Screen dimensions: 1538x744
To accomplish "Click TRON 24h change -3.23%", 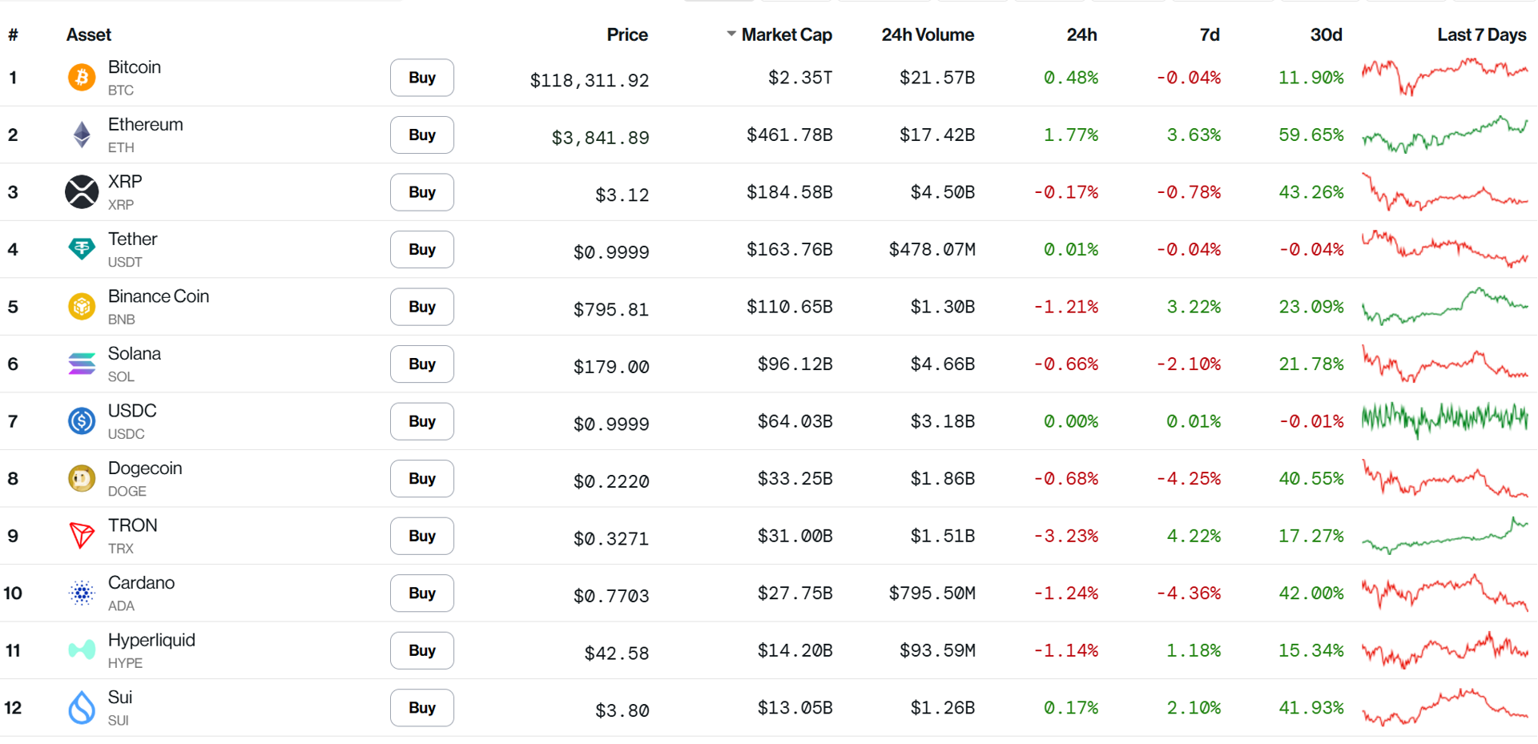I will 1066,536.
